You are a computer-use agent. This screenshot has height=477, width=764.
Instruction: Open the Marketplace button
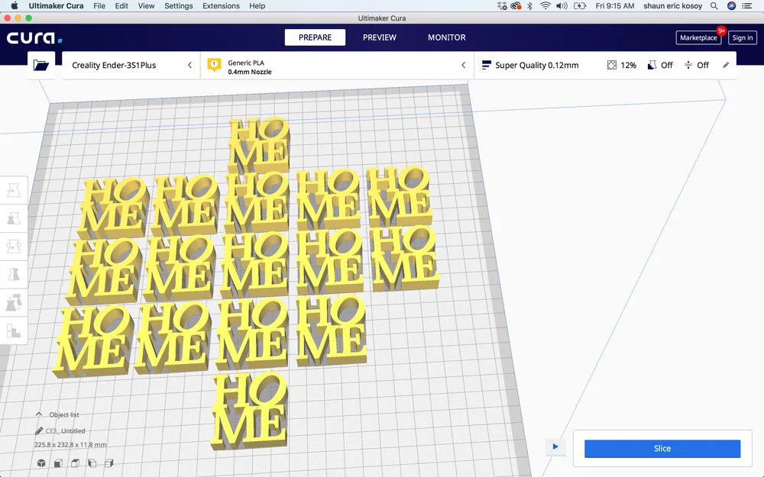tap(698, 37)
